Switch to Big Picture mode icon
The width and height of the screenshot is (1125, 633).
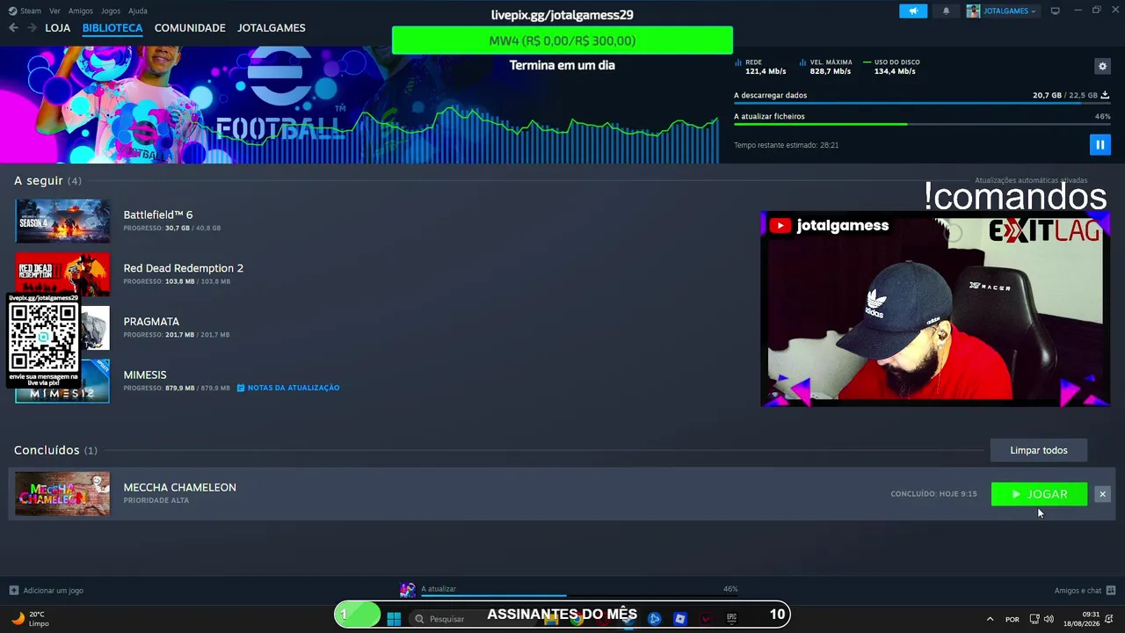1056,11
